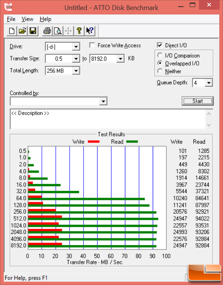The width and height of the screenshot is (223, 285).
Task: Expand the Controlled by dropdown
Action: tap(103, 101)
